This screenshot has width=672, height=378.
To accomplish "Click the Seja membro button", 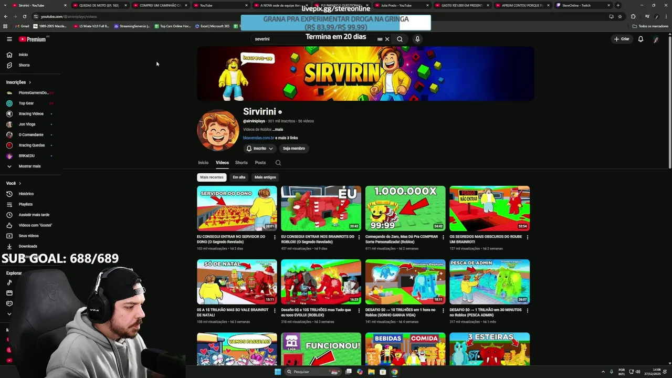I will [294, 149].
